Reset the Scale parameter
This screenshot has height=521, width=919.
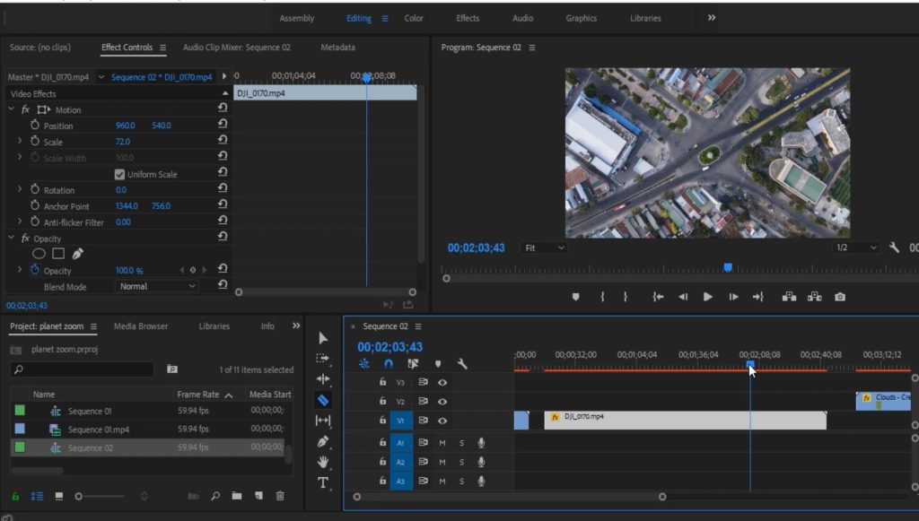[223, 142]
